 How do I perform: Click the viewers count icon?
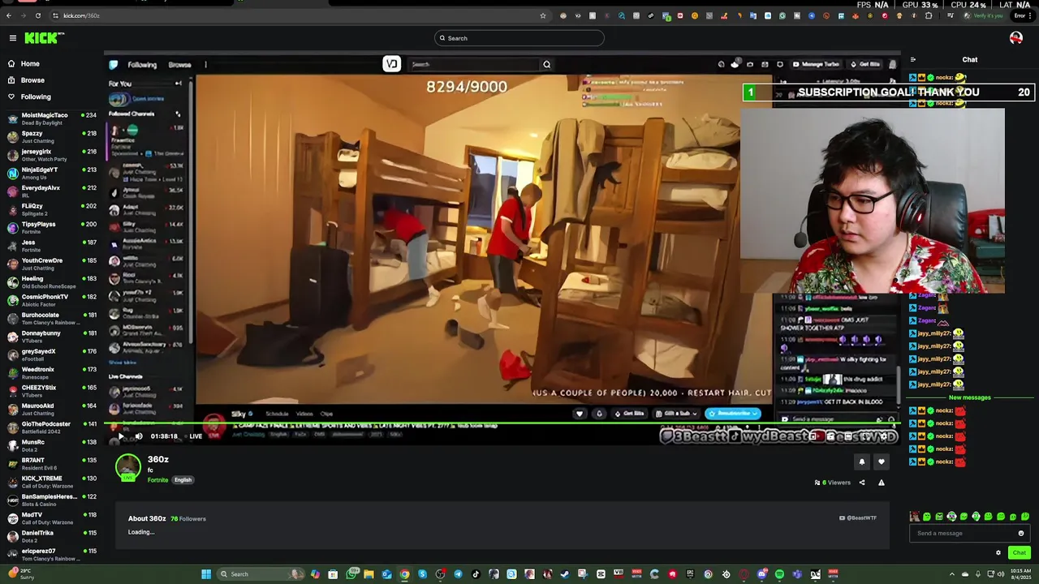point(817,483)
